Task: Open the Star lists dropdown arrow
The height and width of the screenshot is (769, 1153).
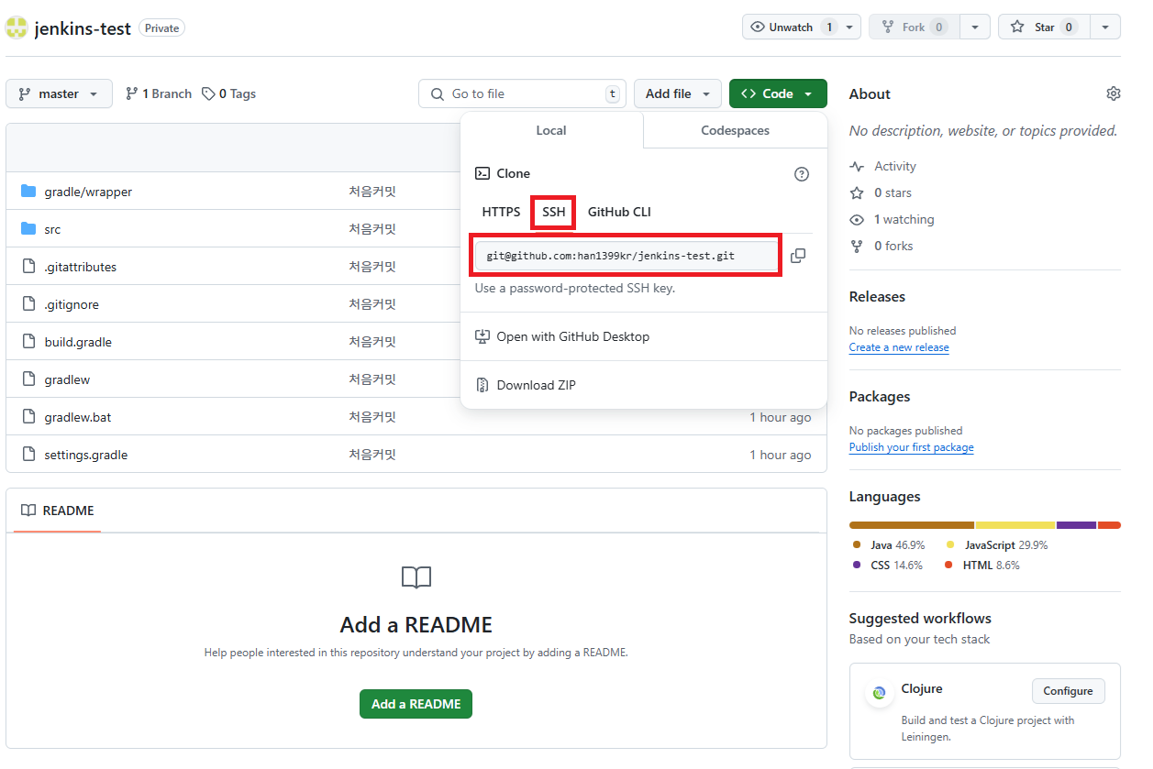Action: tap(1105, 27)
